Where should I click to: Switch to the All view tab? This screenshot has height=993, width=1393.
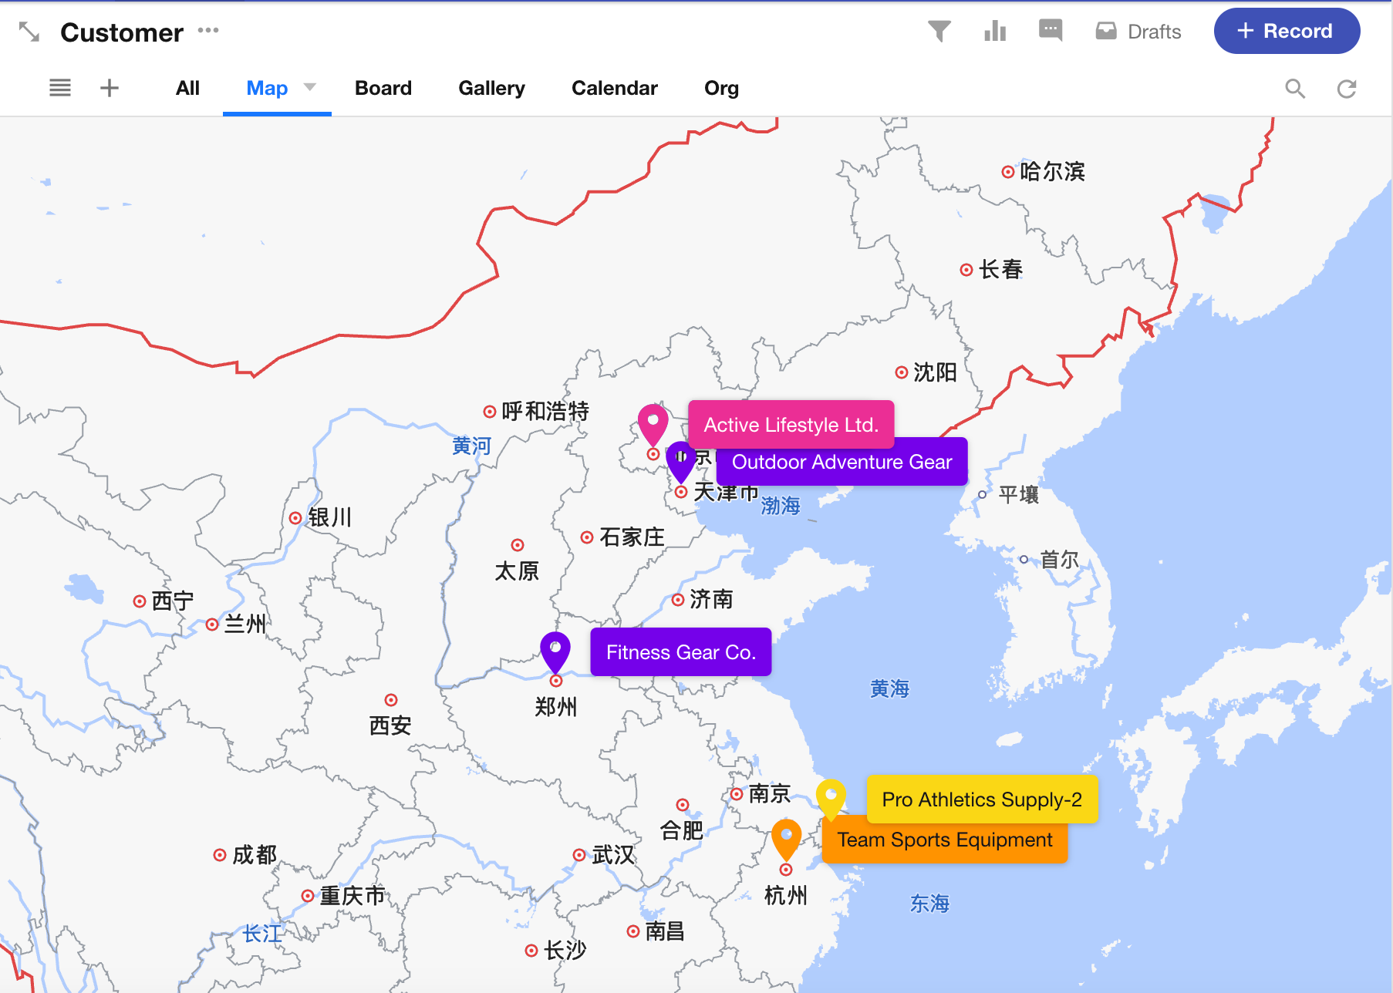187,88
